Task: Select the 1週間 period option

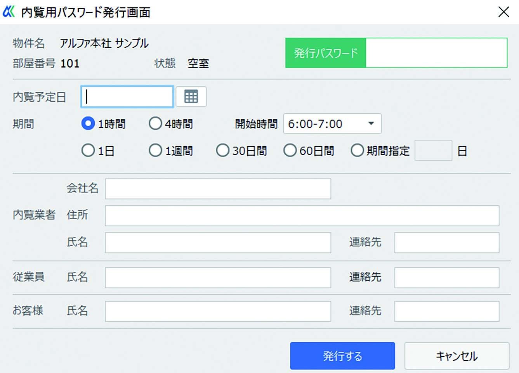Action: coord(155,150)
